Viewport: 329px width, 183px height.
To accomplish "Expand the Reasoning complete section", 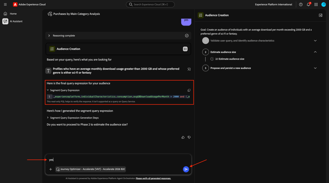I will click(x=118, y=36).
